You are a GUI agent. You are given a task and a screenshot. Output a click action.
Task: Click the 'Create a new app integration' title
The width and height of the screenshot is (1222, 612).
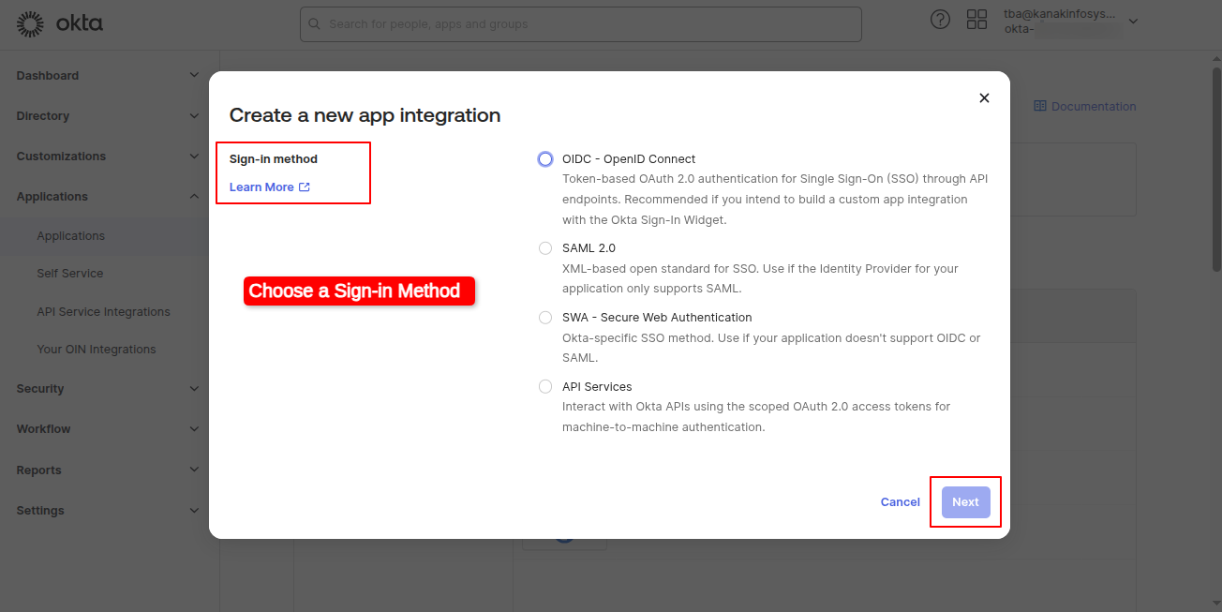pyautogui.click(x=365, y=115)
